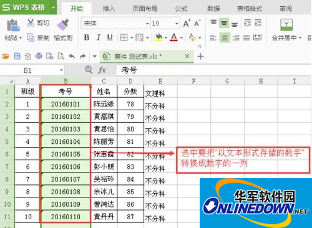Expand the borders dropdown arrow
Screen dimensions: 312x228
(132, 38)
